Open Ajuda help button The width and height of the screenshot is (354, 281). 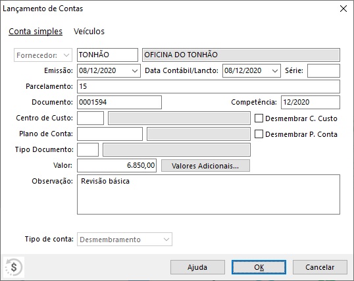point(197,267)
